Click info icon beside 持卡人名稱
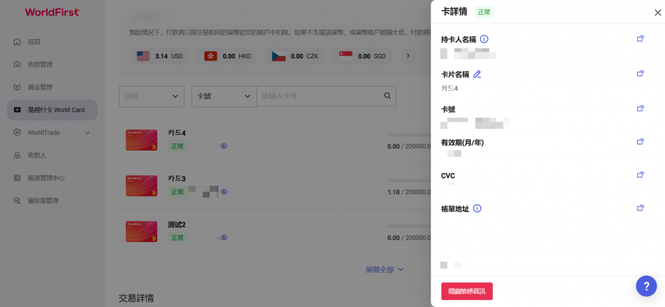Screen dimensions: 665x307 click(x=484, y=39)
